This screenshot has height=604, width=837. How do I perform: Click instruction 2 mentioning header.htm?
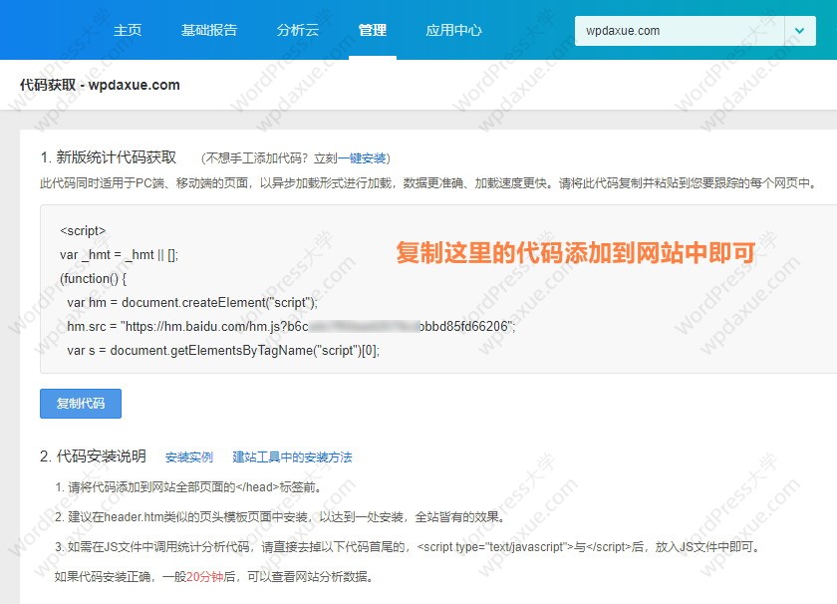click(x=280, y=517)
